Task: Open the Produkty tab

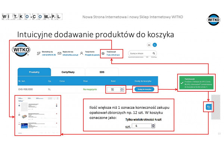Action: pos(34,72)
